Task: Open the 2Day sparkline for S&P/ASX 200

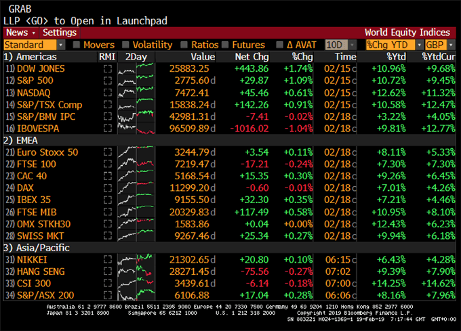Action: (136, 295)
